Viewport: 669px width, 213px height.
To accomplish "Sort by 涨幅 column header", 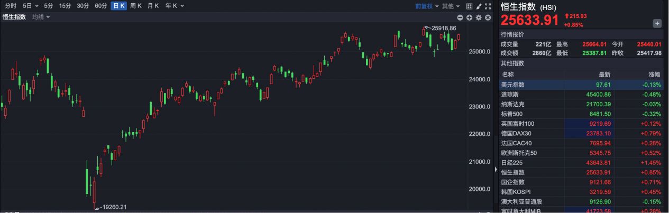I will click(x=654, y=75).
